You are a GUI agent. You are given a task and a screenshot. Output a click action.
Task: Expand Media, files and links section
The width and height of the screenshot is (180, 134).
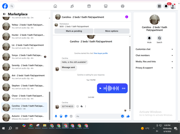tap(154, 62)
